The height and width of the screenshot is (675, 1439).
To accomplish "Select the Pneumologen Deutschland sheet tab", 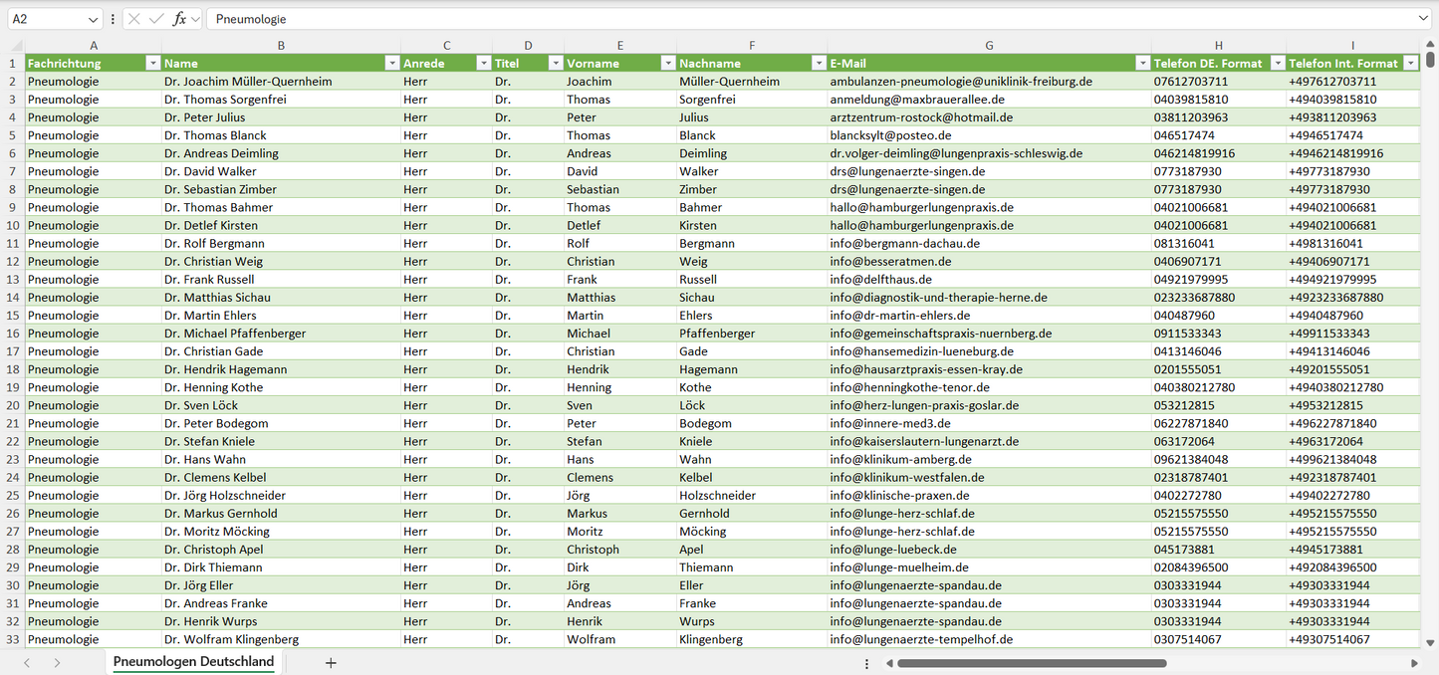I will 193,662.
